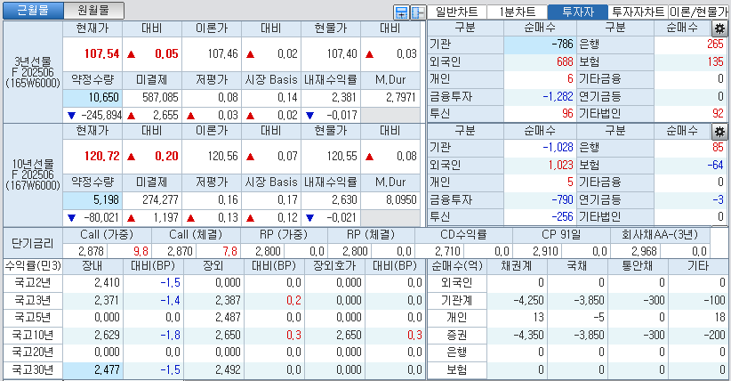This screenshot has height=381, width=731.
Task: Select the 투자자 tab
Action: [578, 12]
